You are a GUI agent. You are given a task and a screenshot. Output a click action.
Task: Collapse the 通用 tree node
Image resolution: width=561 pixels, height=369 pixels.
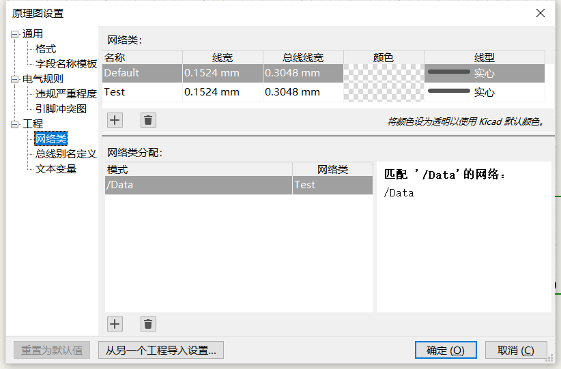[14, 34]
